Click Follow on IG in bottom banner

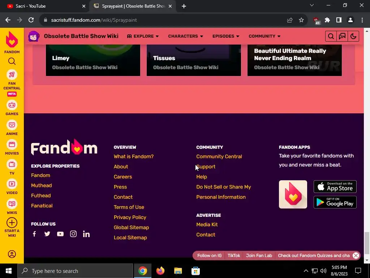tap(209, 256)
